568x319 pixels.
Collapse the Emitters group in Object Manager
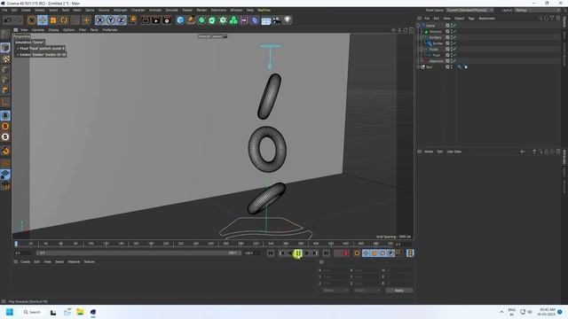(422, 37)
